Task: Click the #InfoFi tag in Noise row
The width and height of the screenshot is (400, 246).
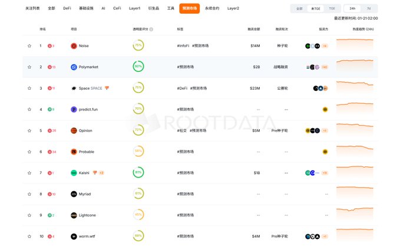Action: (183, 46)
